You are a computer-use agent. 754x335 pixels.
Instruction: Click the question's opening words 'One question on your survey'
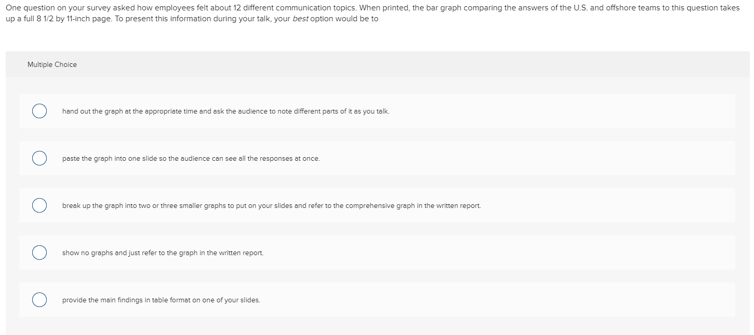point(54,8)
